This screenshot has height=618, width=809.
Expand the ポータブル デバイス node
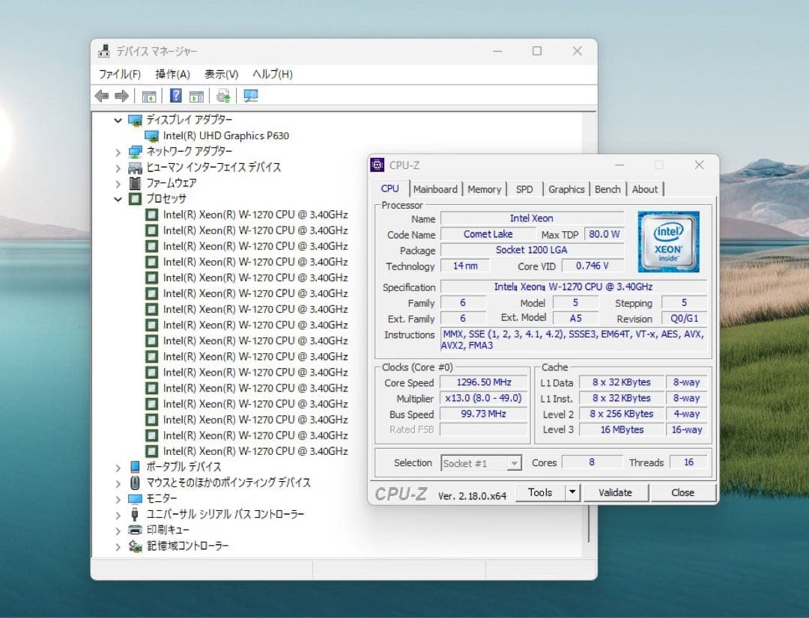click(118, 468)
